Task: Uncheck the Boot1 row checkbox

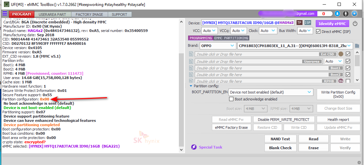Action: click(x=348, y=68)
